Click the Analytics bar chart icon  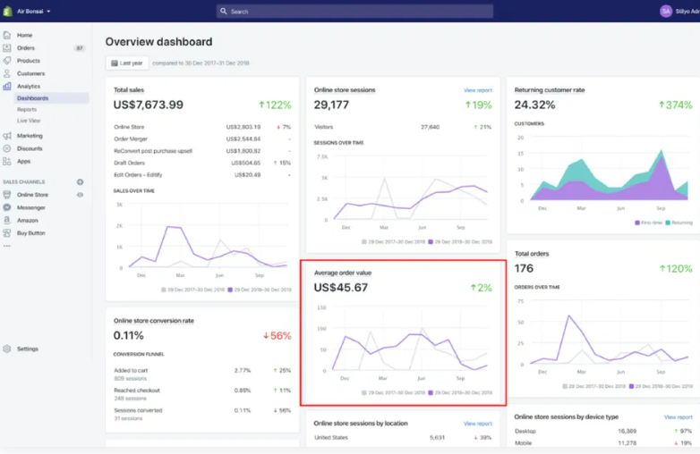(7, 86)
